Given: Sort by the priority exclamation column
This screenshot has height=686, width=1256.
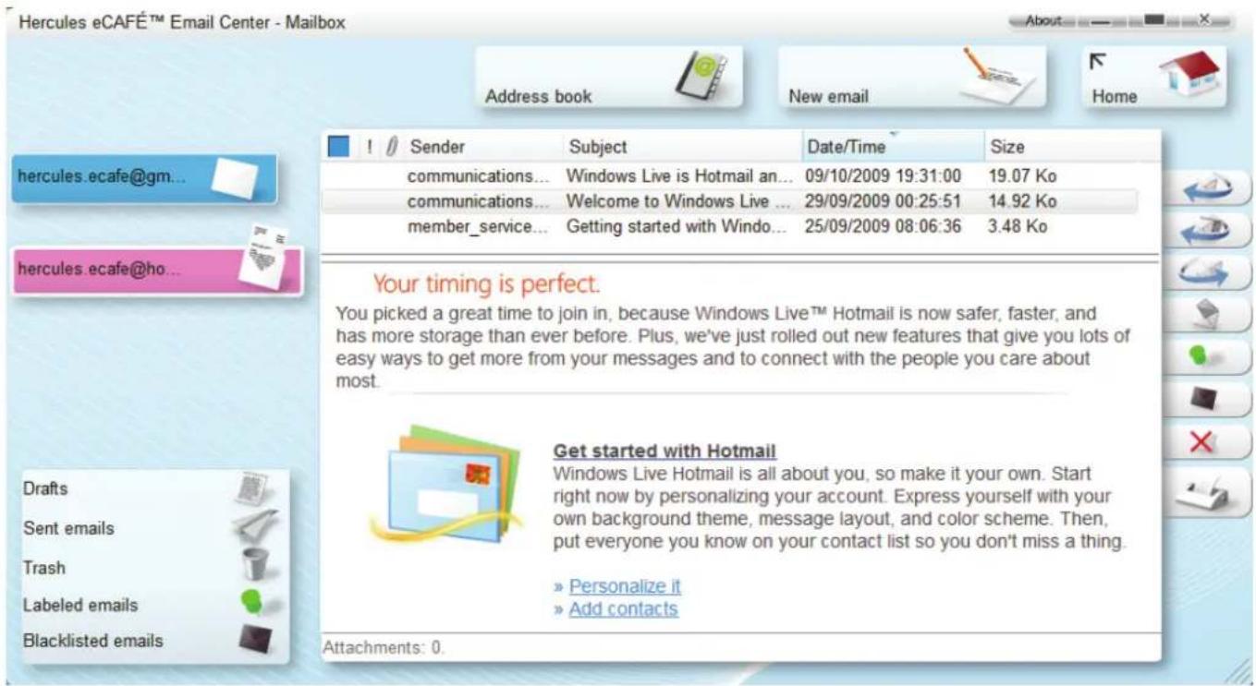Looking at the screenshot, I should pyautogui.click(x=370, y=147).
